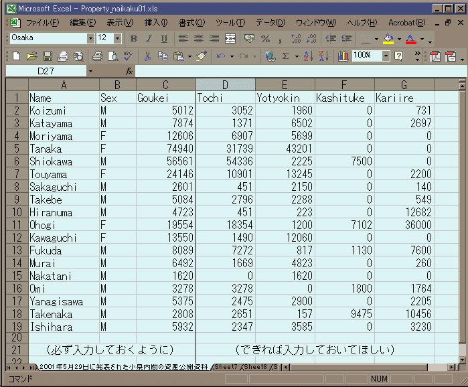
Task: Open the Acrobat(B) menu
Action: (407, 23)
